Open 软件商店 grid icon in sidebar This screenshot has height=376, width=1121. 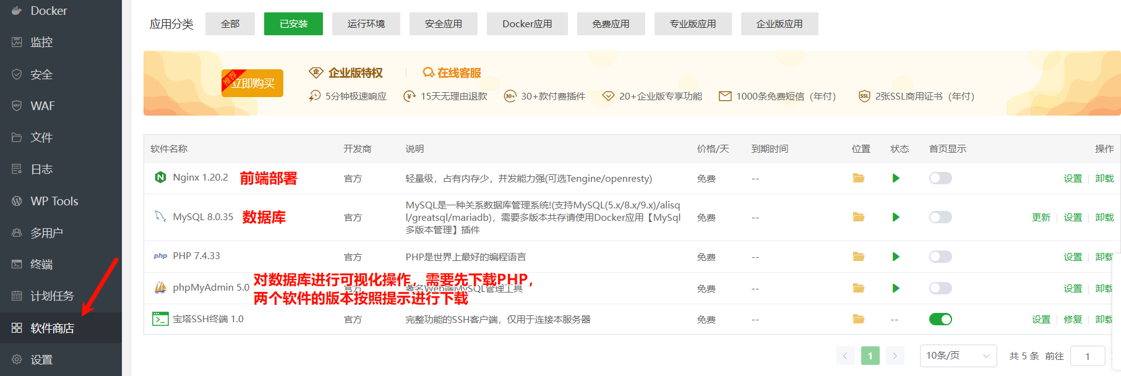[17, 328]
